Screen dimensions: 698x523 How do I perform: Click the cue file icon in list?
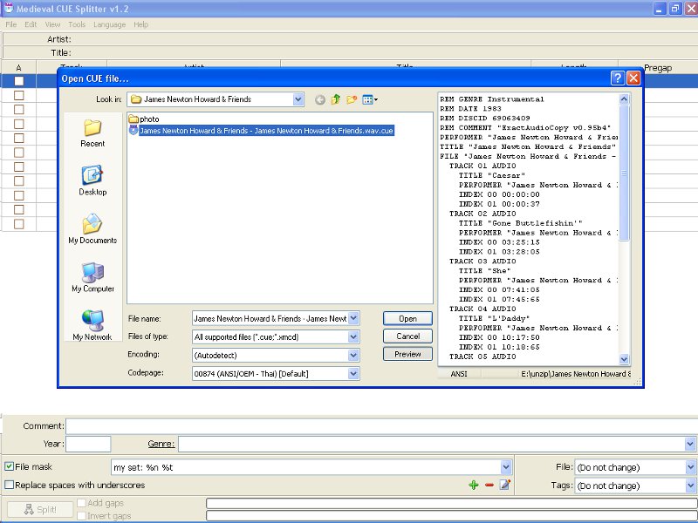click(x=133, y=130)
